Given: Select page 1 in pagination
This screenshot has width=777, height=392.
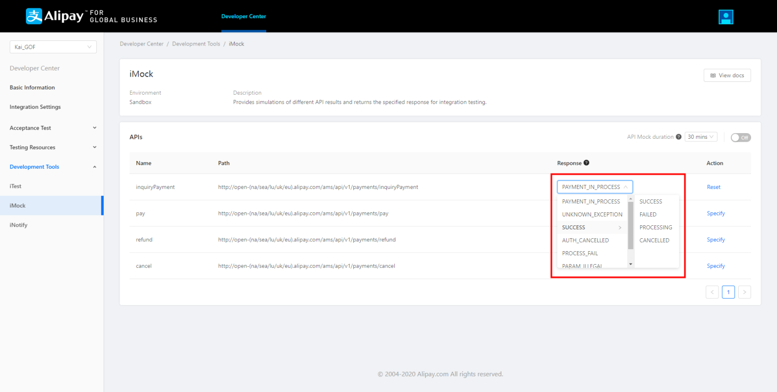Looking at the screenshot, I should [728, 292].
